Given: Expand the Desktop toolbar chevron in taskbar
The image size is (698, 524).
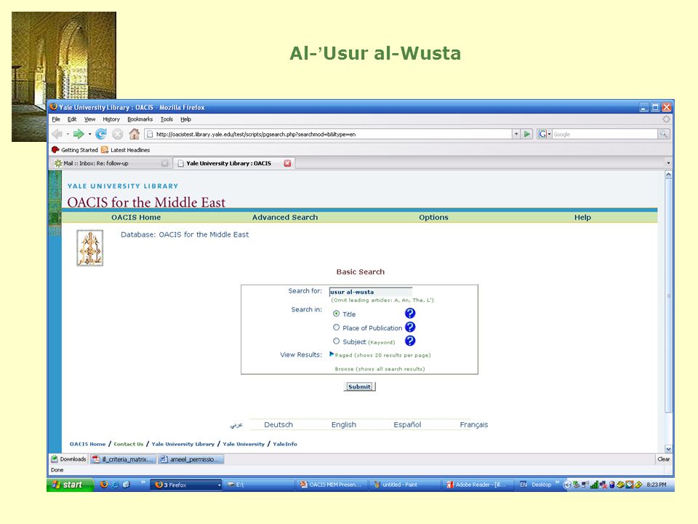Looking at the screenshot, I should coord(557,482).
